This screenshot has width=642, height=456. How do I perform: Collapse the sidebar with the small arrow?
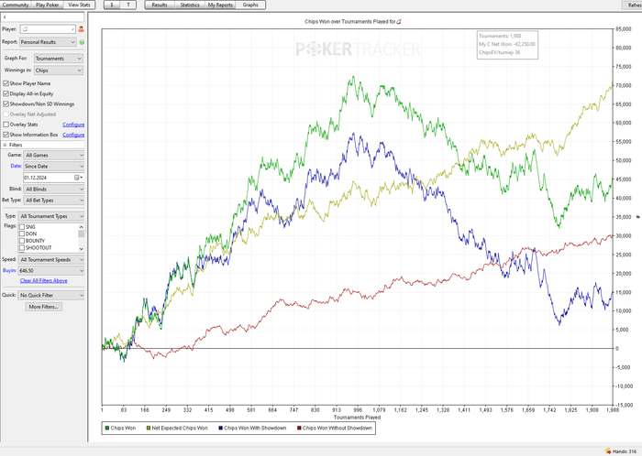(5, 17)
